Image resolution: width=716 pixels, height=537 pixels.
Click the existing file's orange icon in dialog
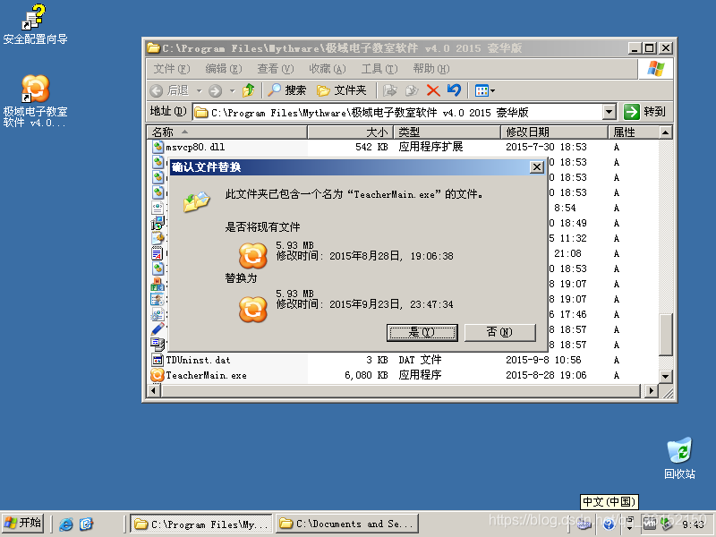[253, 255]
